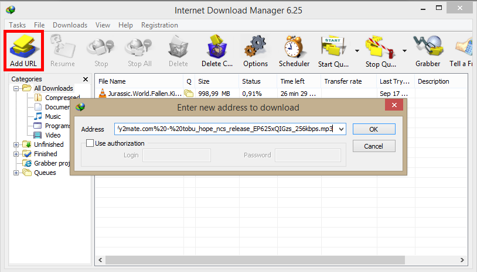Close the Enter new address dialog
The image size is (477, 272).
(x=394, y=105)
